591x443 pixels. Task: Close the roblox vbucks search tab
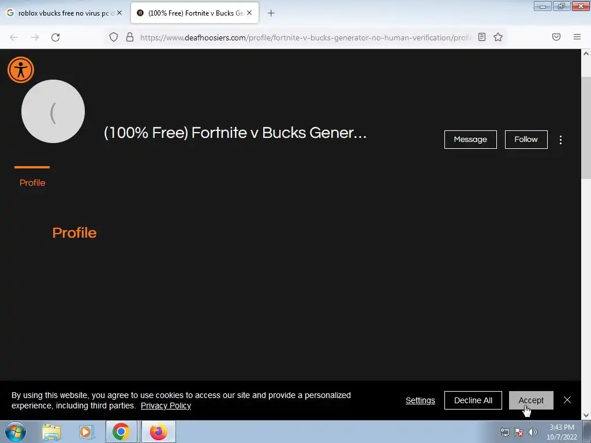pyautogui.click(x=119, y=13)
